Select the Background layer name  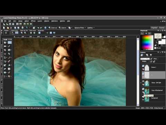154,98
